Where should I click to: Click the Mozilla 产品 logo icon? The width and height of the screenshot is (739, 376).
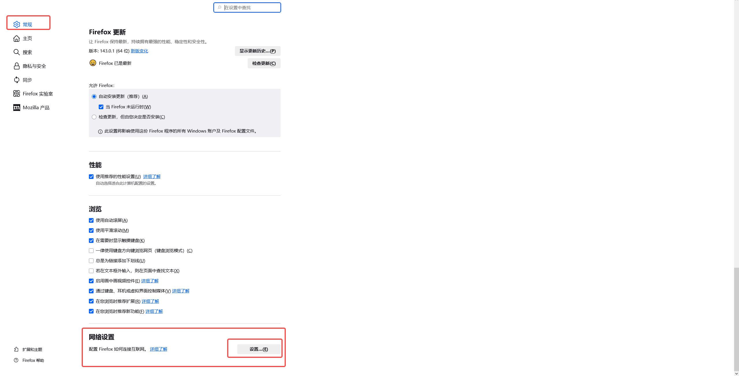17,107
